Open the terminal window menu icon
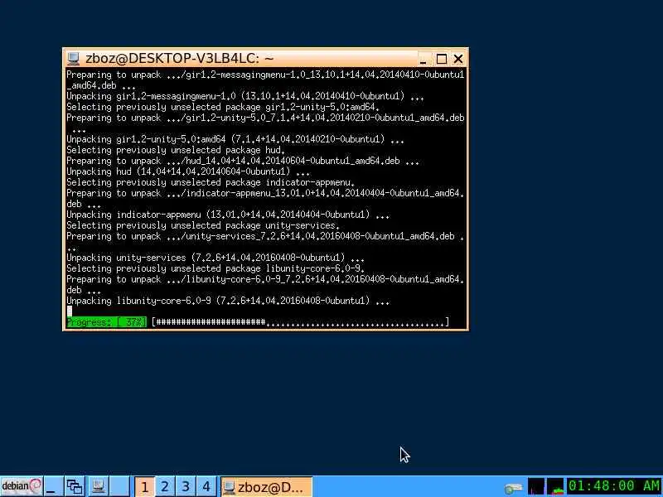Image resolution: width=663 pixels, height=497 pixels. tap(74, 58)
